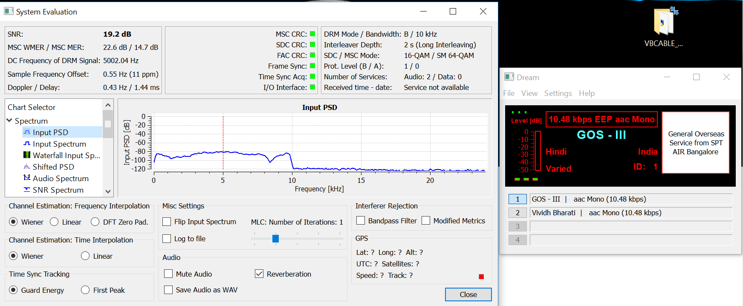Click the Chart Selector header

coord(32,107)
